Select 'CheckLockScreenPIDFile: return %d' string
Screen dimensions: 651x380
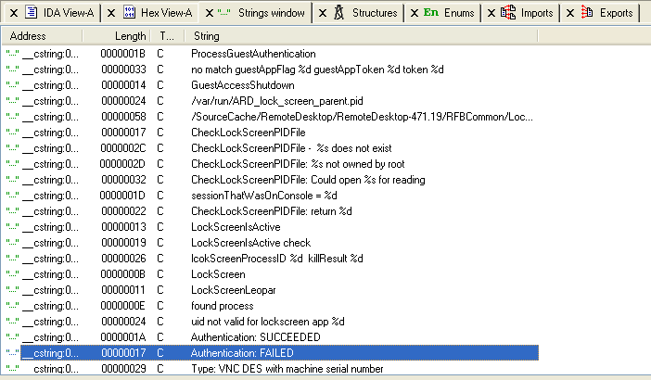pos(272,211)
